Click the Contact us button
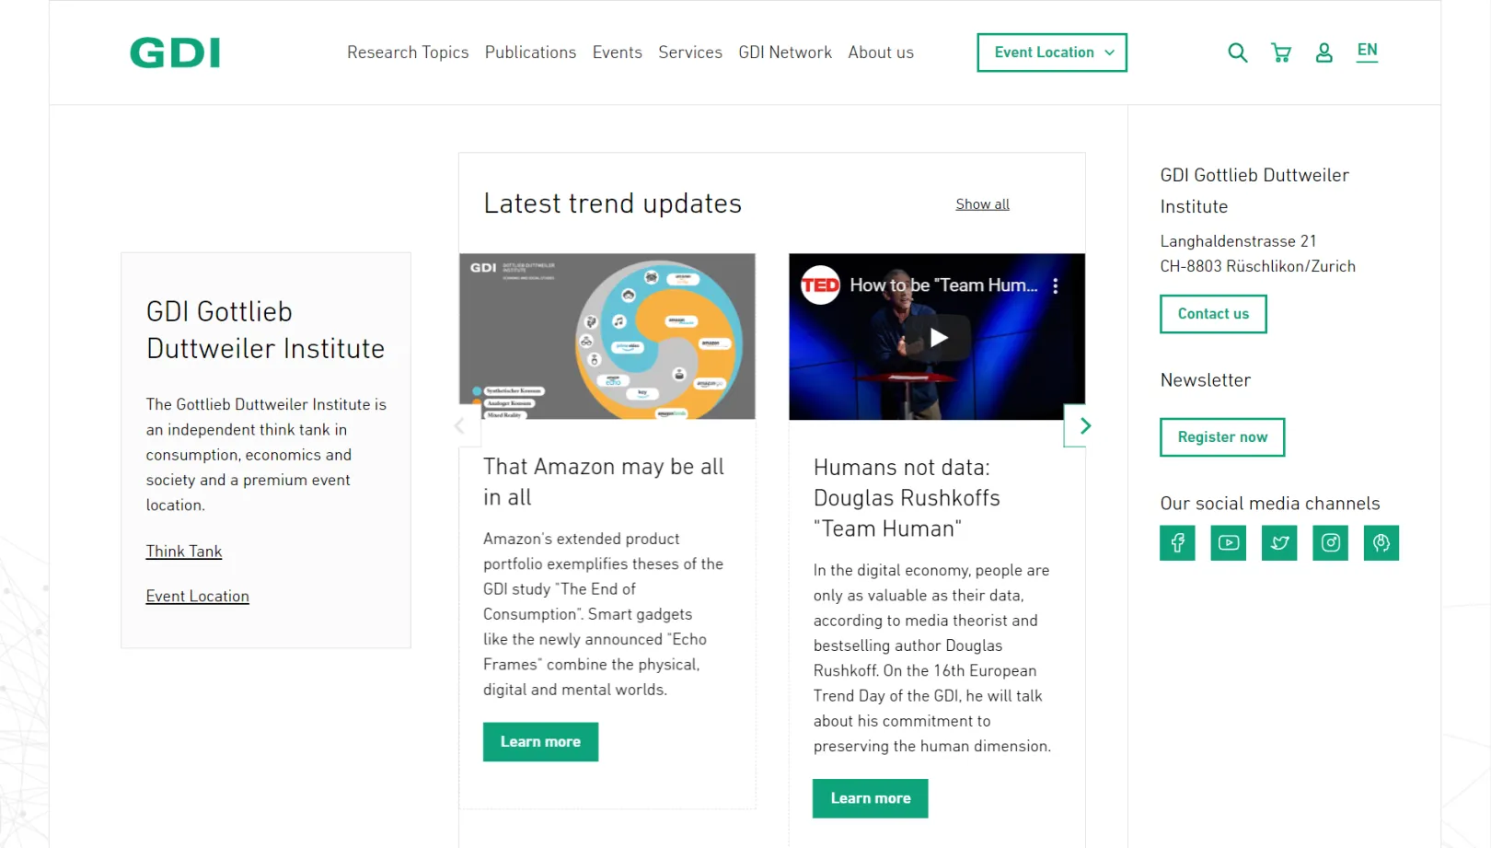Viewport: 1491px width, 848px height. 1213,314
